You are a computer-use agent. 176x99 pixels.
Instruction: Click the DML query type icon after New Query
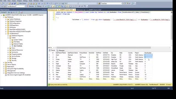pos(28,4)
